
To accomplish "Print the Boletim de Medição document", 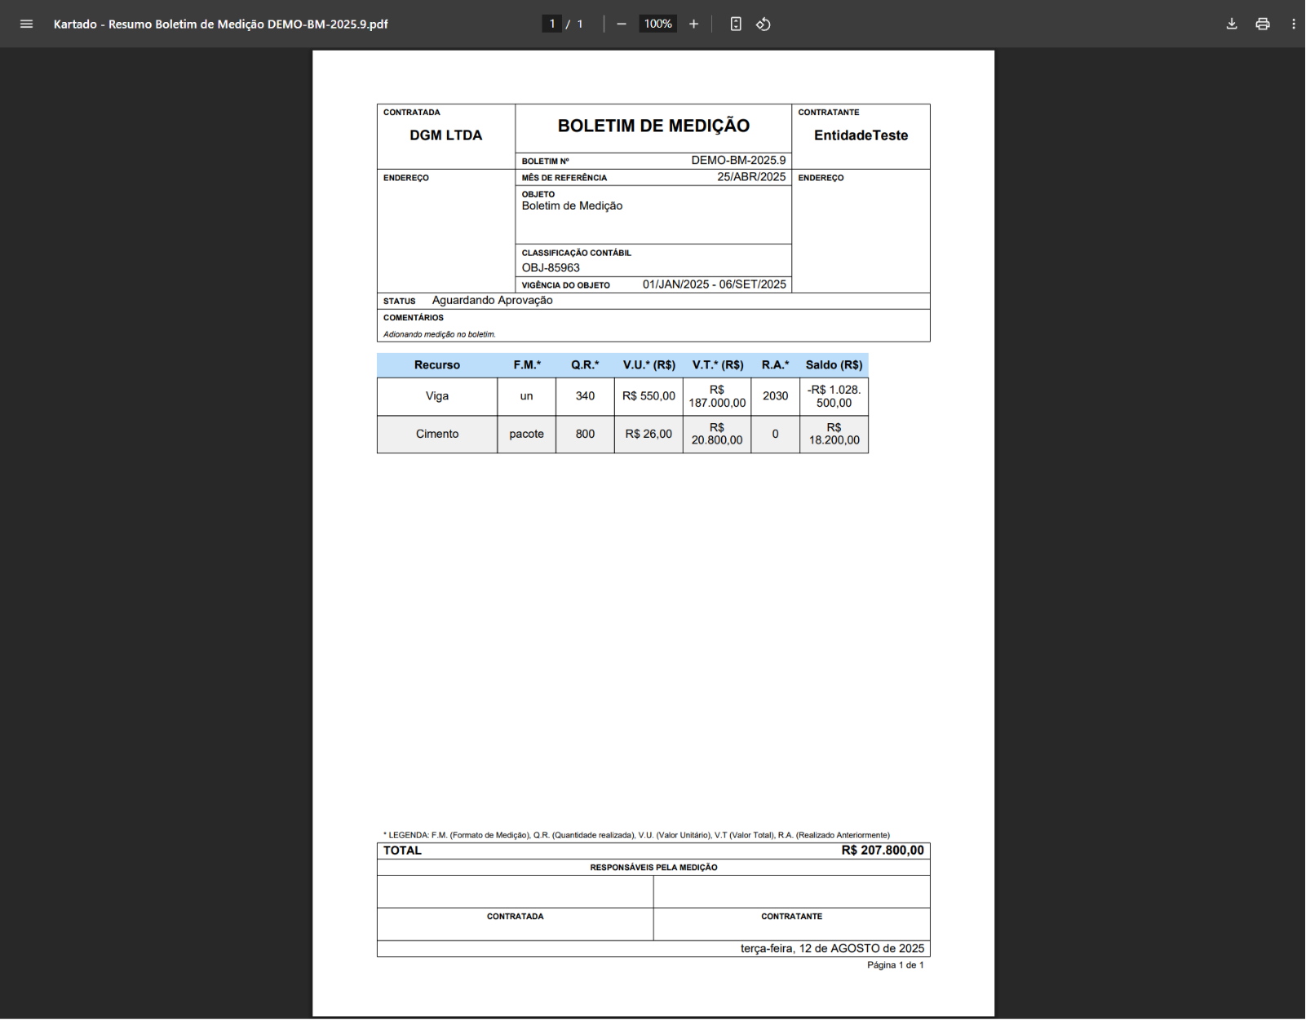I will pyautogui.click(x=1263, y=24).
